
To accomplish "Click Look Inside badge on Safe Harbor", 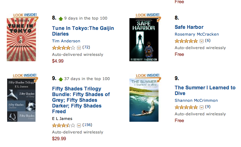I will click(x=147, y=15).
